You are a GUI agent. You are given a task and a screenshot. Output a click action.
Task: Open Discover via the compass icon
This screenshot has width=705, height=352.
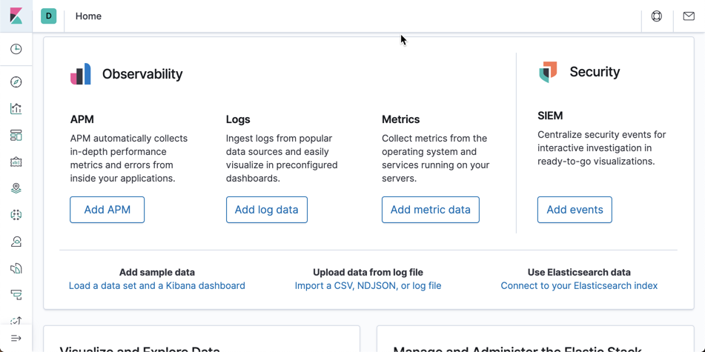point(16,82)
